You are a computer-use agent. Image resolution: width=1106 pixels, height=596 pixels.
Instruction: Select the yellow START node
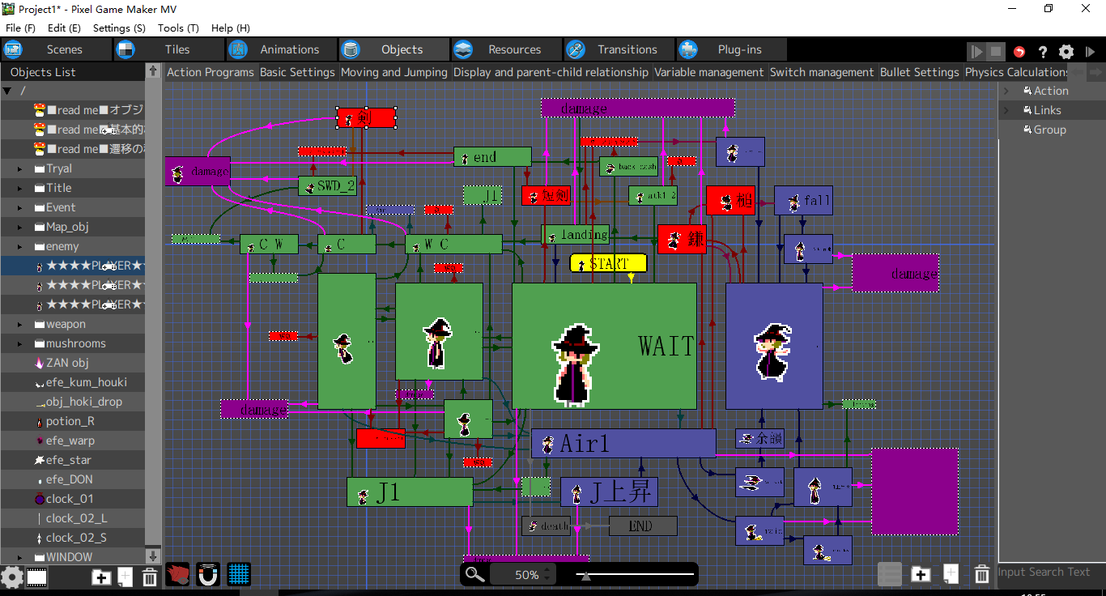(x=608, y=263)
